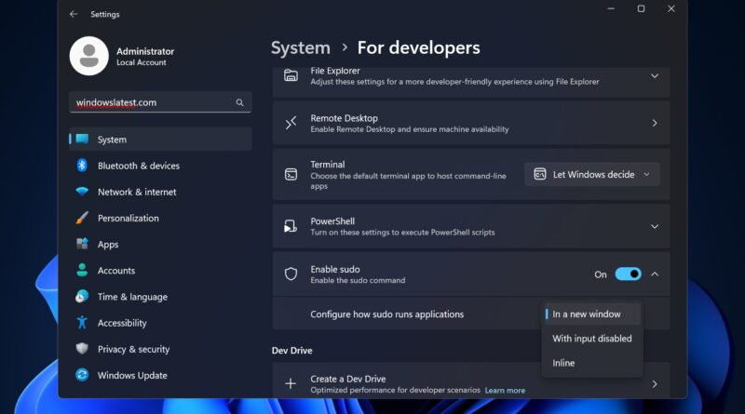Click the 'Dev Drive' section heading

(x=291, y=351)
